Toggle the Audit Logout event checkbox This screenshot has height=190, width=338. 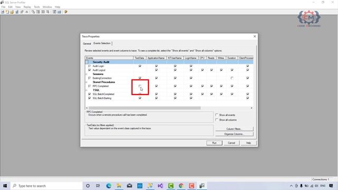(89, 70)
